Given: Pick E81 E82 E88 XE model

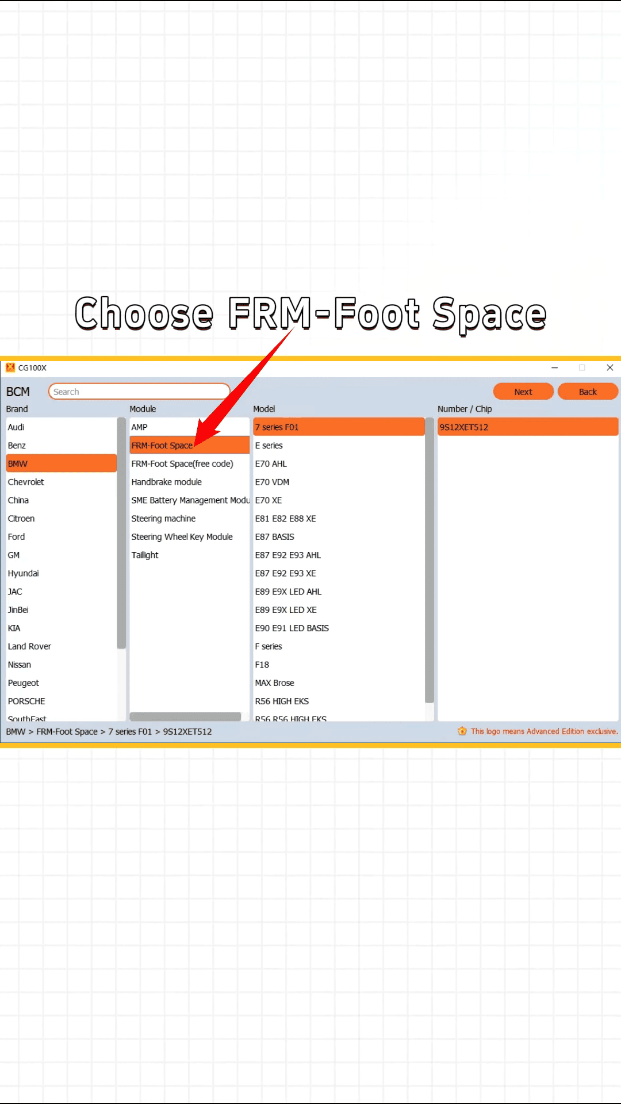Looking at the screenshot, I should point(339,519).
